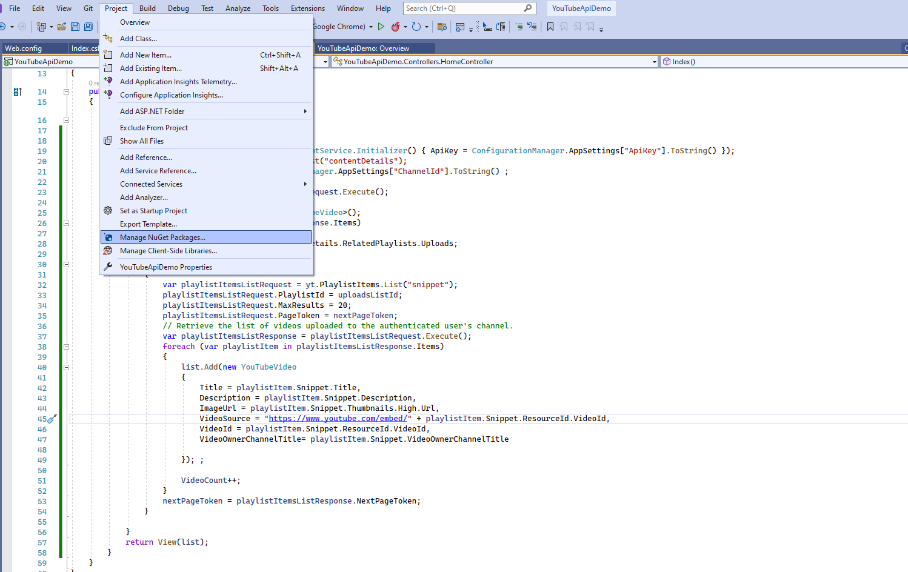The width and height of the screenshot is (908, 572).
Task: Click the Add Existing Item icon in menu
Action: coord(108,68)
